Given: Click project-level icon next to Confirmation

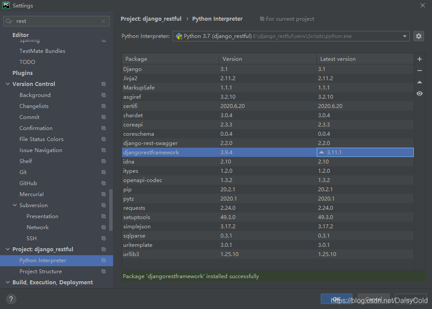Looking at the screenshot, I should pos(104,128).
